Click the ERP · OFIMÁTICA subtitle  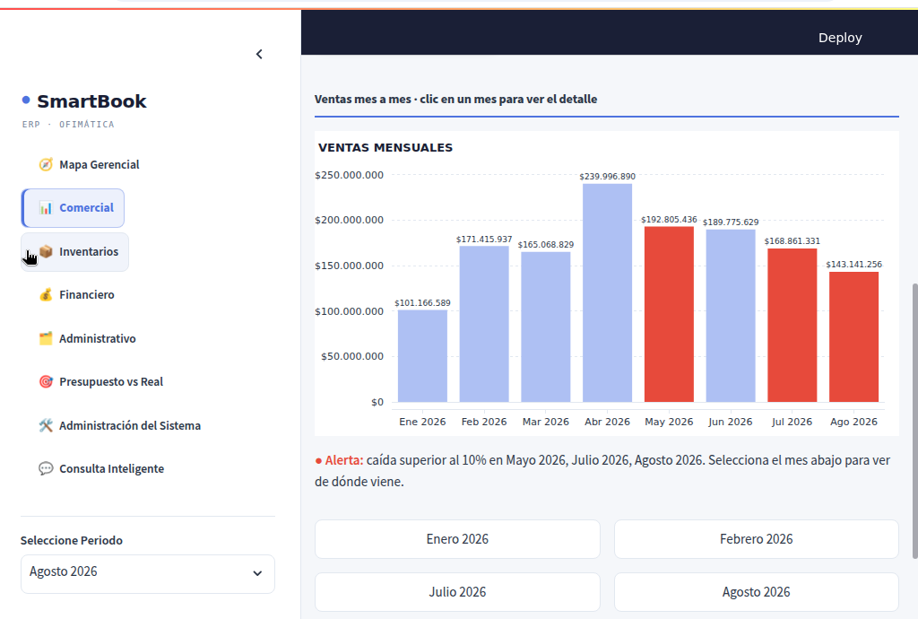(x=68, y=124)
